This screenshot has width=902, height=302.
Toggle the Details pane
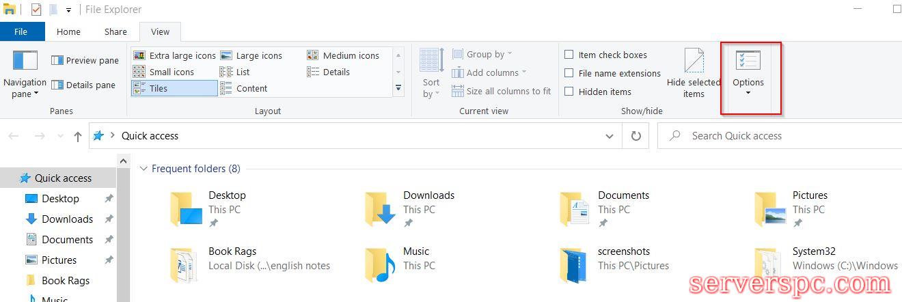tap(85, 85)
